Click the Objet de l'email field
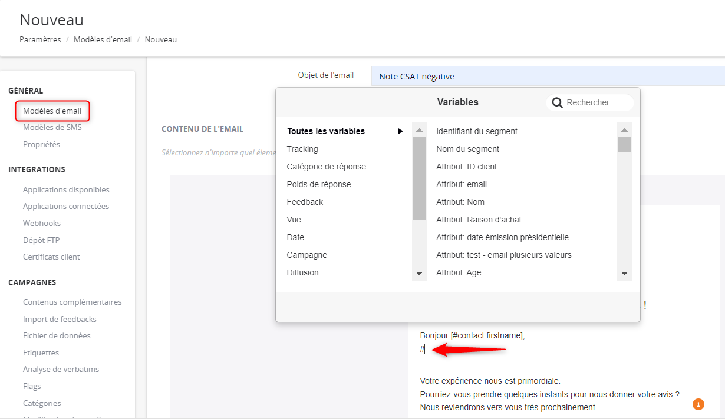The width and height of the screenshot is (725, 419). pos(547,77)
